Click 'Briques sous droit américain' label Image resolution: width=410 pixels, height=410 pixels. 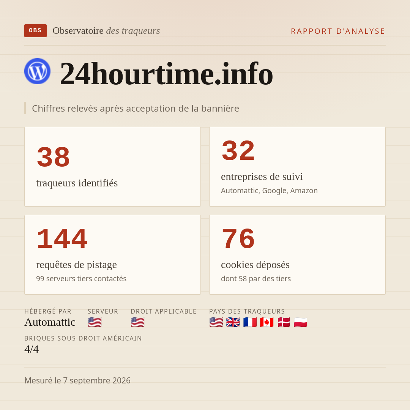click(x=83, y=338)
